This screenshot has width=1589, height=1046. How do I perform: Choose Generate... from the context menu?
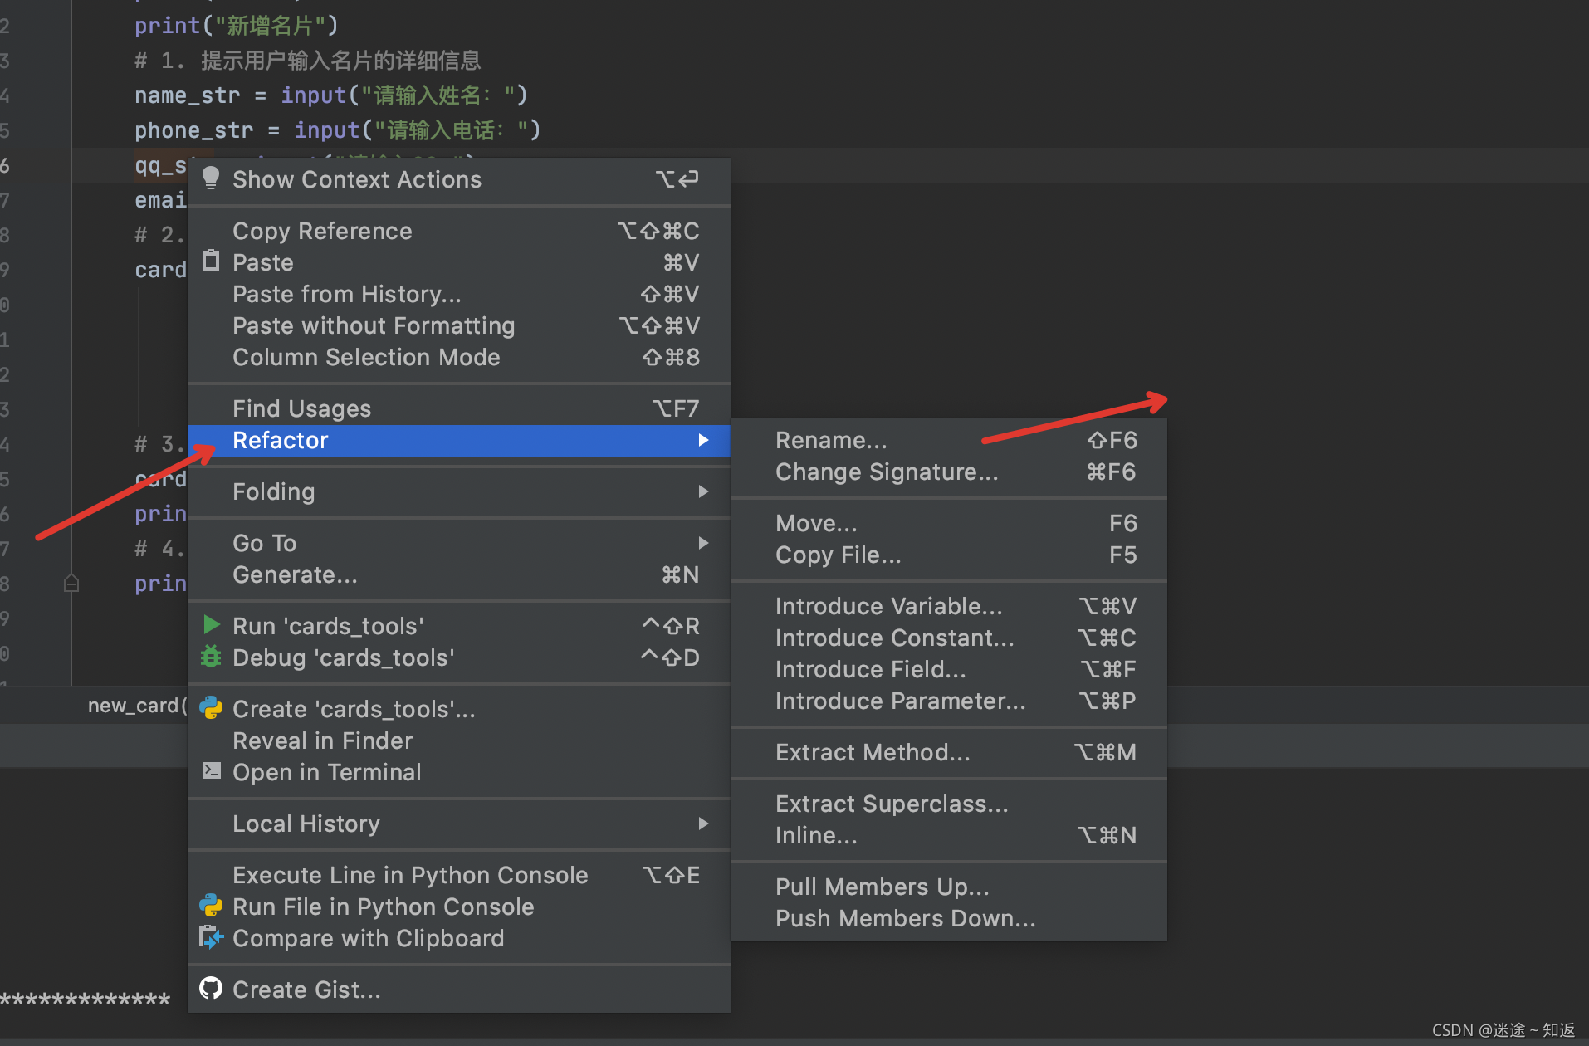click(459, 574)
